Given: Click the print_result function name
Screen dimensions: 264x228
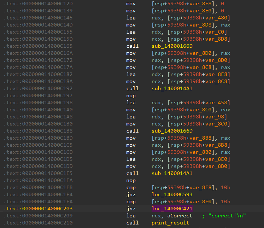Looking at the screenshot, I should click(170, 223).
